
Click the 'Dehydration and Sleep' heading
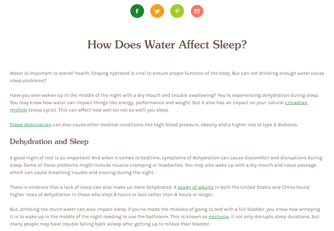[49, 142]
